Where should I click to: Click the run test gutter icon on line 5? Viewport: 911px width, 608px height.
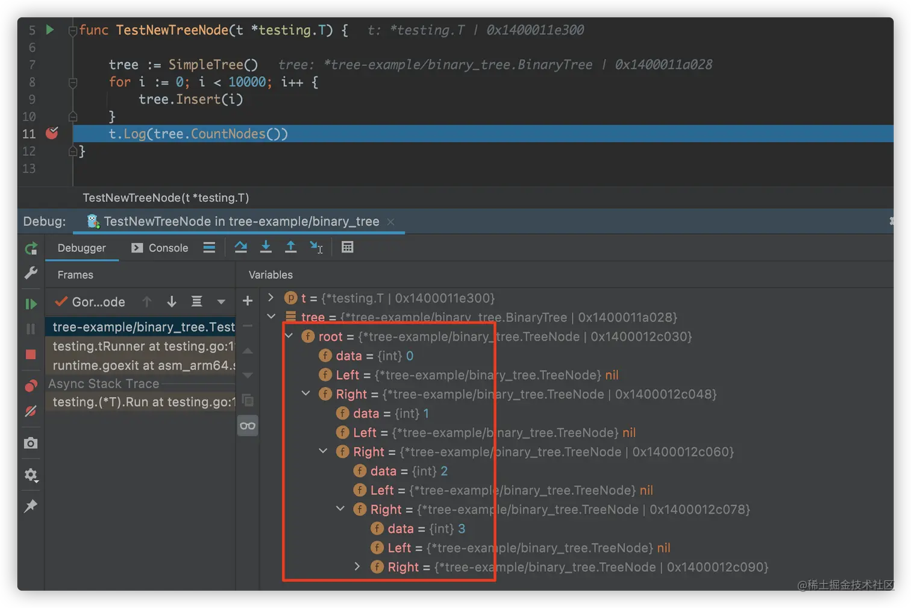pos(50,30)
